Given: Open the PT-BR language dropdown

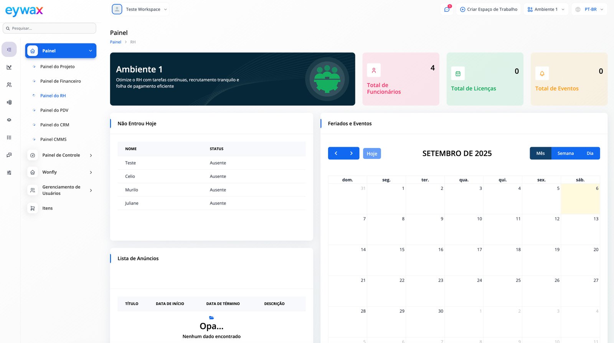Looking at the screenshot, I should coord(590,9).
